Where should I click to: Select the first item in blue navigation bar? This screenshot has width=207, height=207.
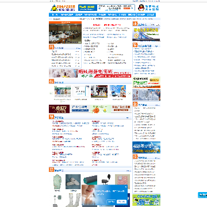point(55,15)
